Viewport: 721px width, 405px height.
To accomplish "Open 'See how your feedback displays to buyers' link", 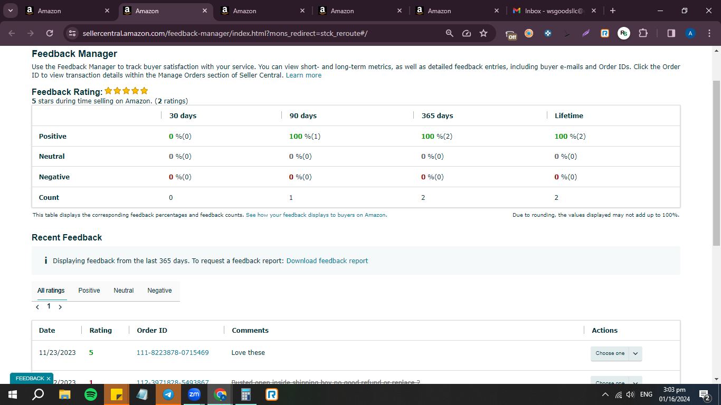I will (x=316, y=215).
